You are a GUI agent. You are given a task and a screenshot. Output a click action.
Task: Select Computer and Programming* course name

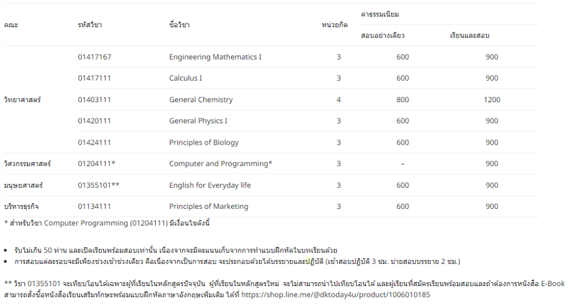220,164
